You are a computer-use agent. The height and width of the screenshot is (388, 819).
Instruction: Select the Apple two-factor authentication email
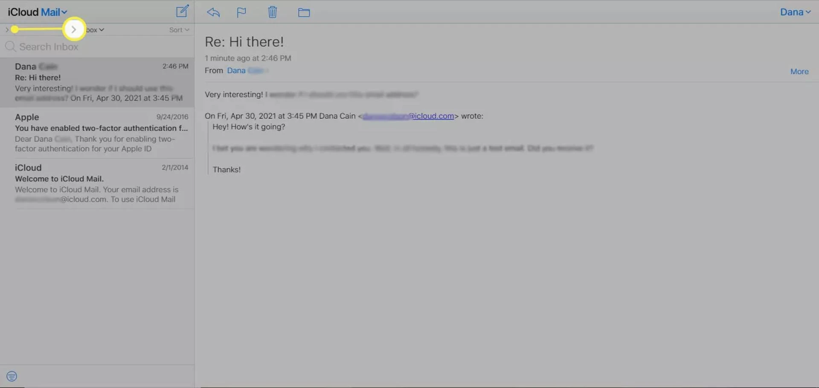pos(97,132)
